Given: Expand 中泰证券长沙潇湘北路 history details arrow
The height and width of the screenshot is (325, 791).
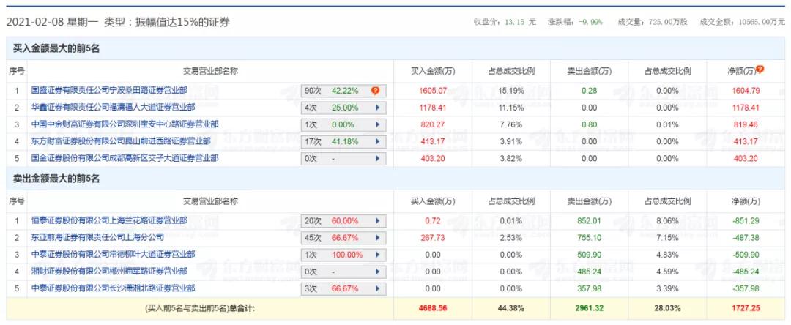Looking at the screenshot, I should tap(378, 288).
